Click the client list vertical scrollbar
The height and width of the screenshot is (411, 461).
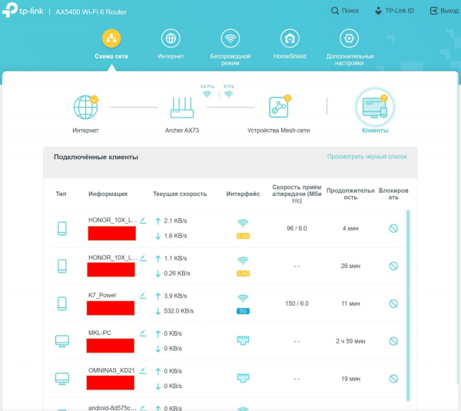pyautogui.click(x=408, y=307)
